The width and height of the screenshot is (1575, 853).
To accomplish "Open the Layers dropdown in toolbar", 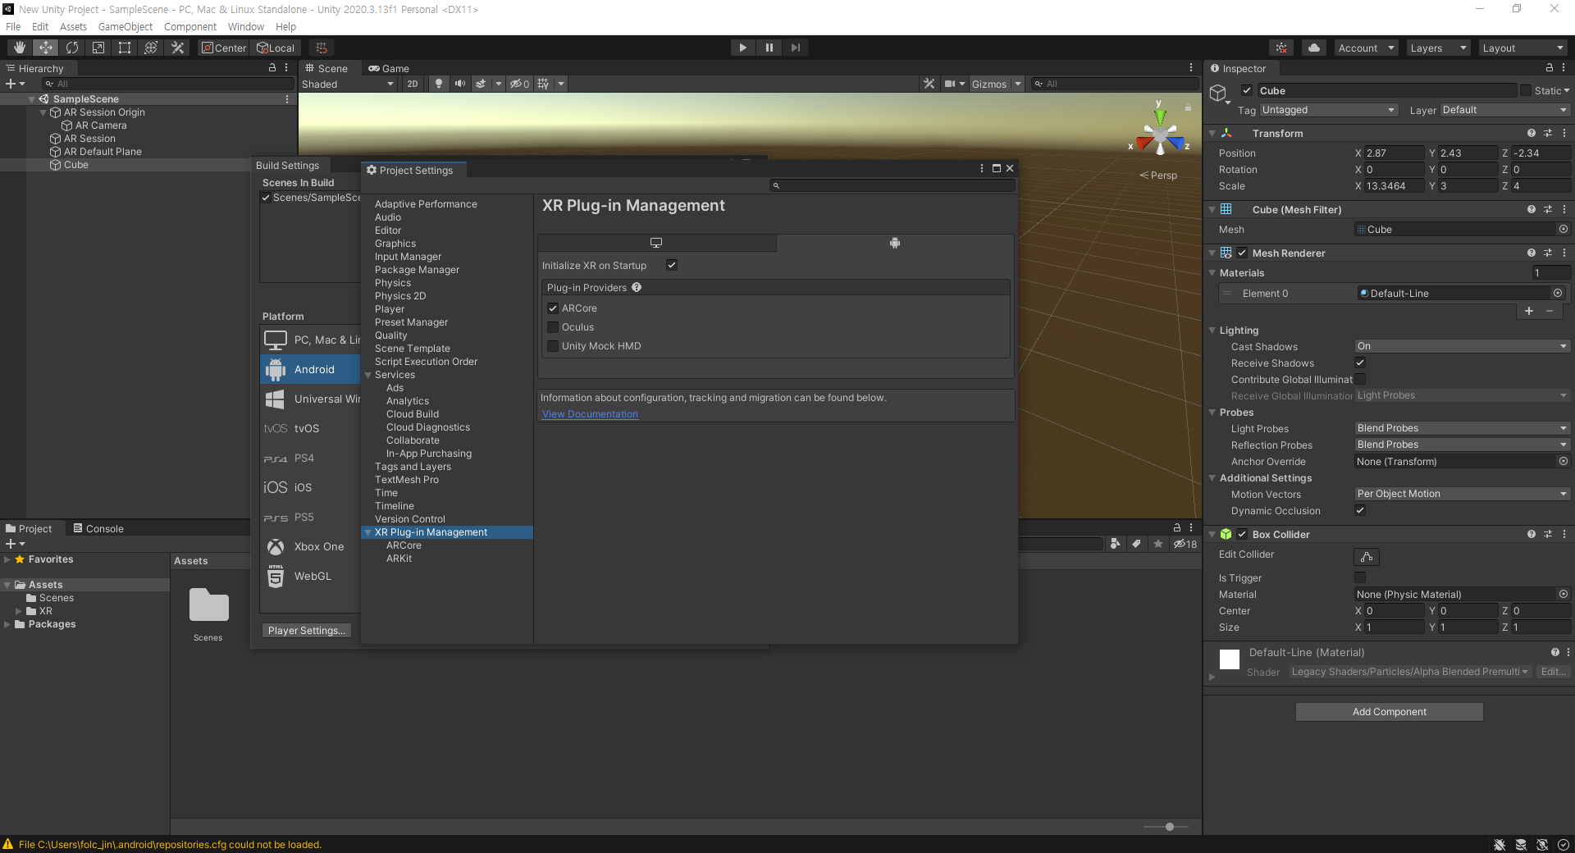I will [x=1439, y=48].
